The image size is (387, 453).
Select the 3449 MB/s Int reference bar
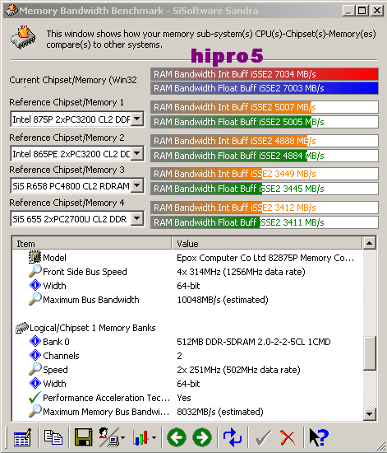265,174
